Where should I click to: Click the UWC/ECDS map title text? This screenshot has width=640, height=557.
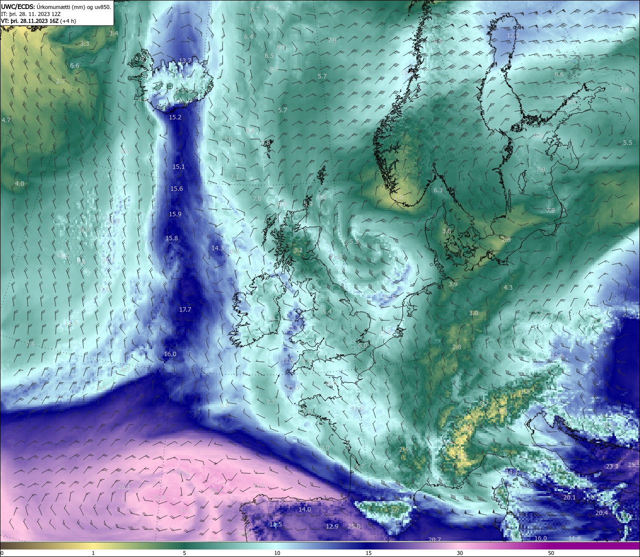(x=56, y=7)
